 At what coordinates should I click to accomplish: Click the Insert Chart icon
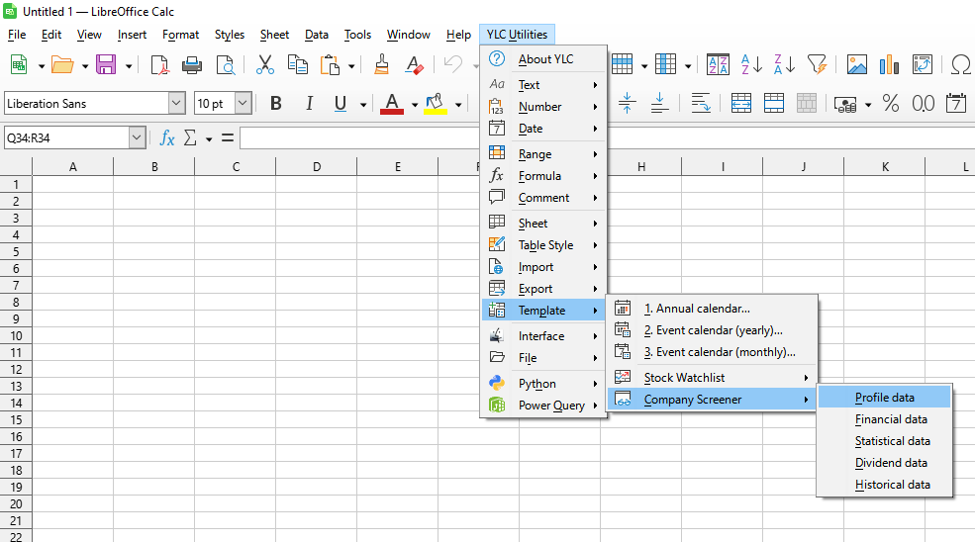click(889, 64)
